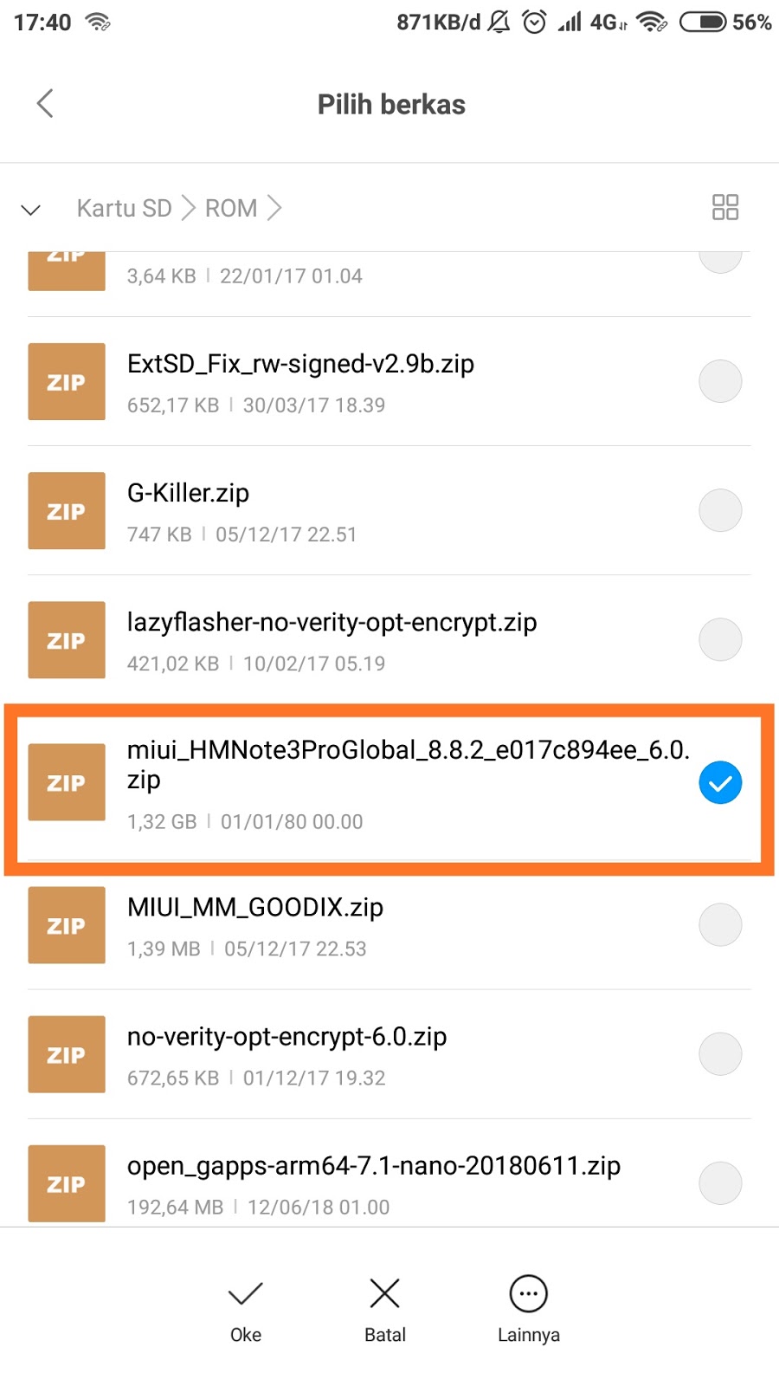The width and height of the screenshot is (779, 1386).
Task: Switch to grid view layout icon
Action: (x=725, y=207)
